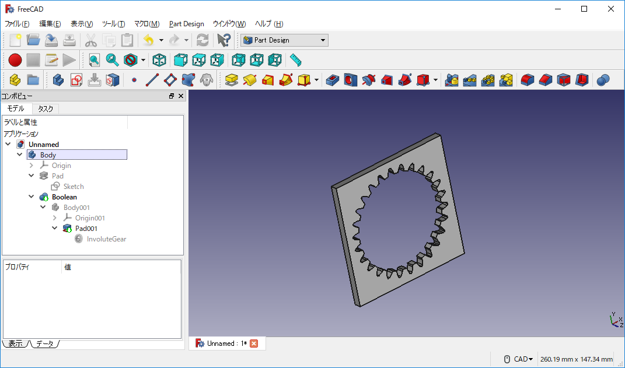Screen dimensions: 625x368
Task: Click the Revolution tool icon
Action: (x=250, y=80)
